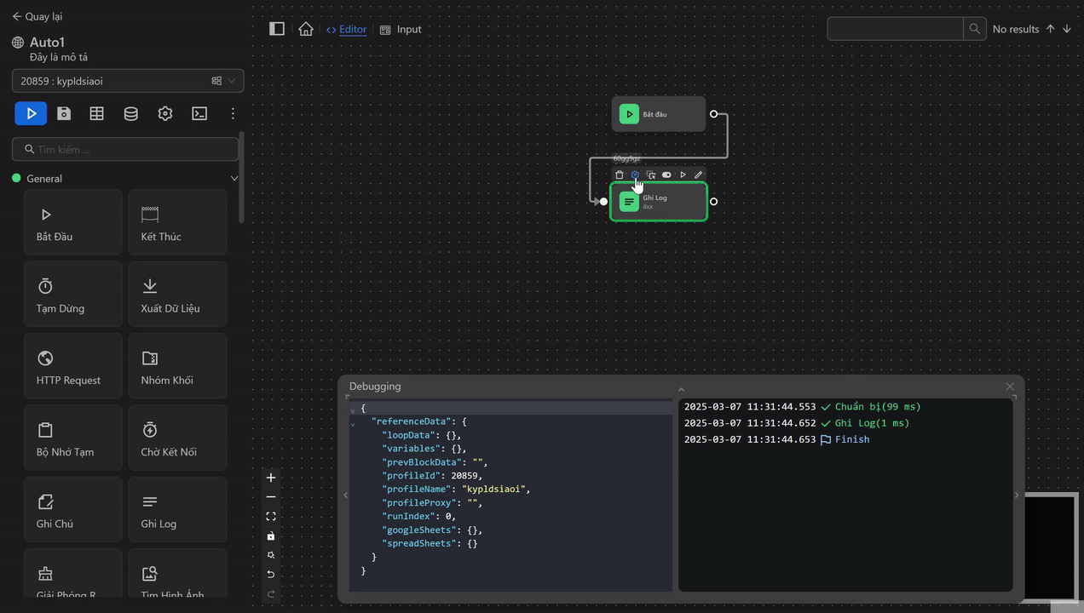This screenshot has width=1084, height=613.
Task: Collapse the General category section
Action: tap(234, 179)
